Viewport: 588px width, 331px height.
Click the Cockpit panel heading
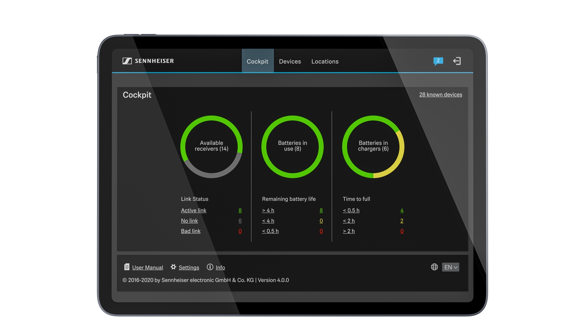point(137,95)
